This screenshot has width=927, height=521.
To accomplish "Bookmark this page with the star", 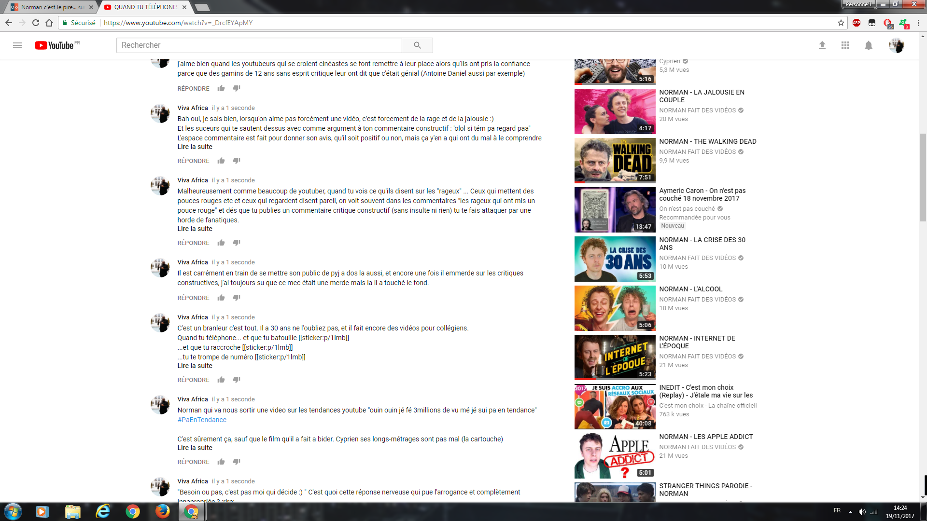I will point(841,23).
